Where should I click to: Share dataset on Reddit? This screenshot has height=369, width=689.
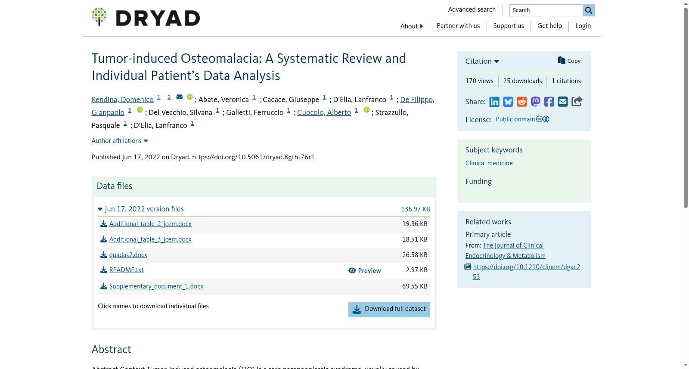coord(522,102)
